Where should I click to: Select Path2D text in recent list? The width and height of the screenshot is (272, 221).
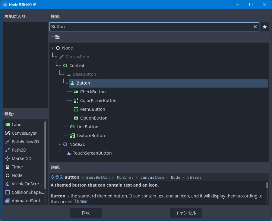point(19,150)
